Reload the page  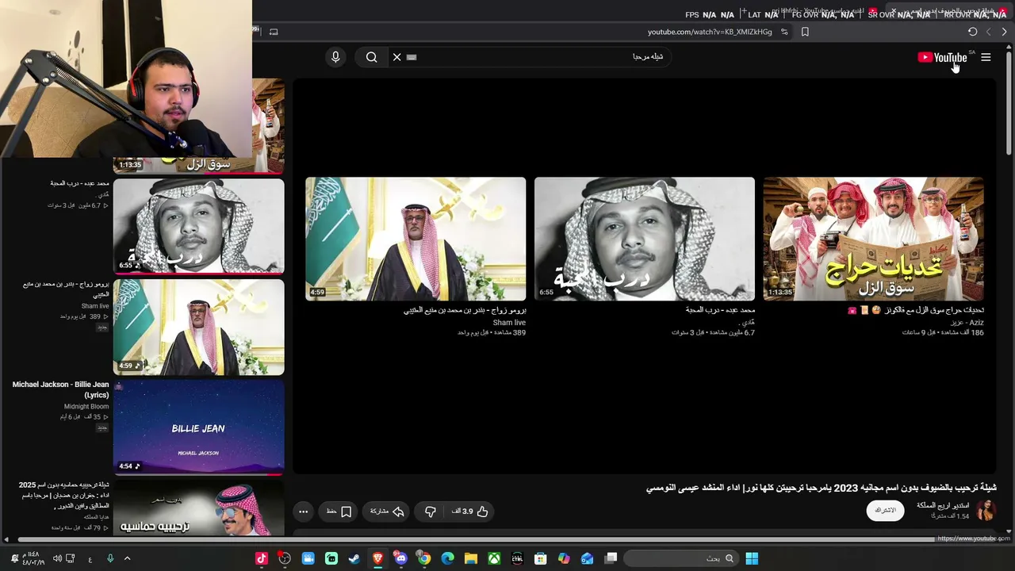pos(972,32)
